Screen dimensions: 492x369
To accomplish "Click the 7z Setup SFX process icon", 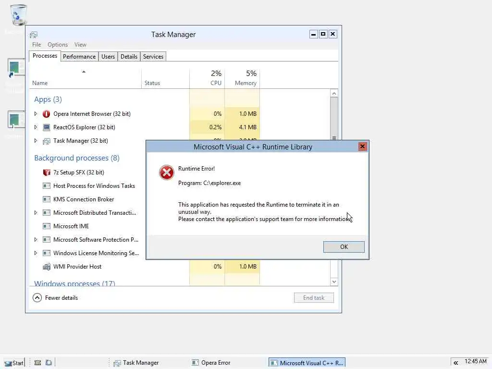I will [46, 172].
